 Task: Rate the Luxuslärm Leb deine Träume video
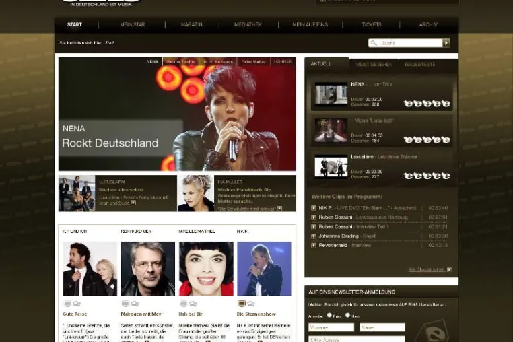coord(427,176)
